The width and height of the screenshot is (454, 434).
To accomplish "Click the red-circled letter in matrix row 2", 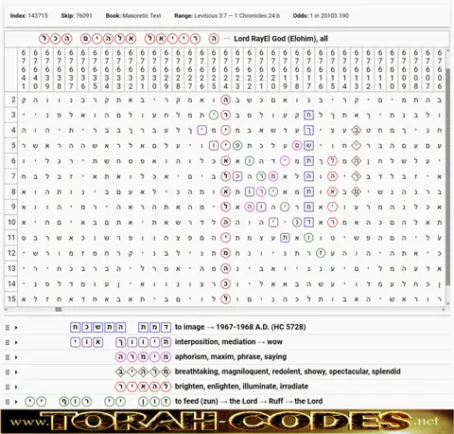I will [x=225, y=100].
